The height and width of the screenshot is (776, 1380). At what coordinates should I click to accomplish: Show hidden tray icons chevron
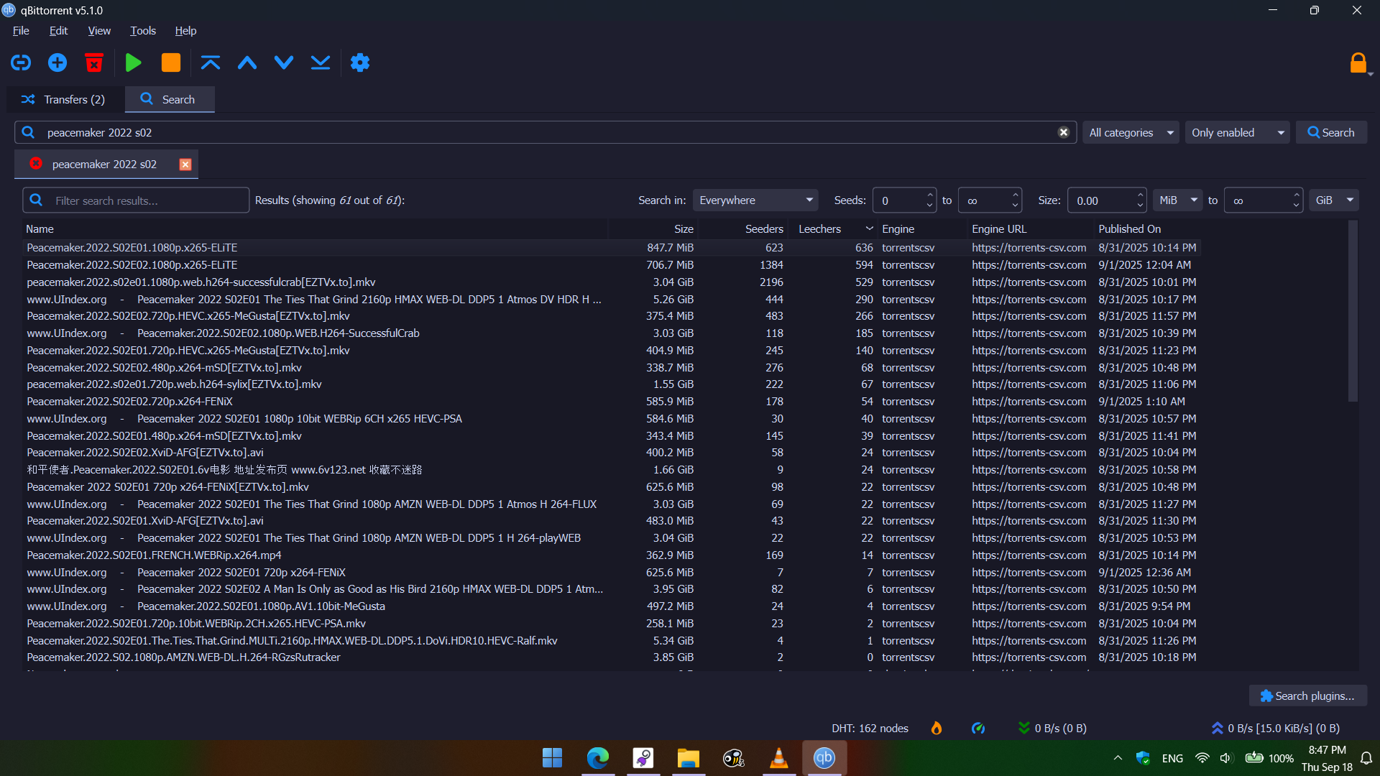[x=1117, y=758]
